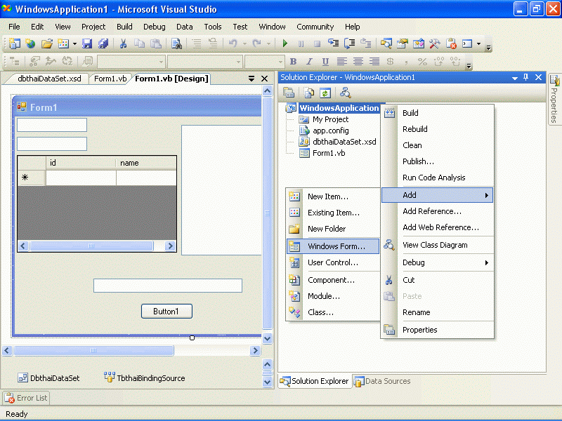This screenshot has height=421, width=562.
Task: Click Refresh icon in Solution Explorer toolbar
Action: (x=325, y=93)
